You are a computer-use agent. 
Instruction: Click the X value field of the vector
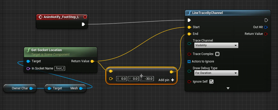click(x=122, y=78)
